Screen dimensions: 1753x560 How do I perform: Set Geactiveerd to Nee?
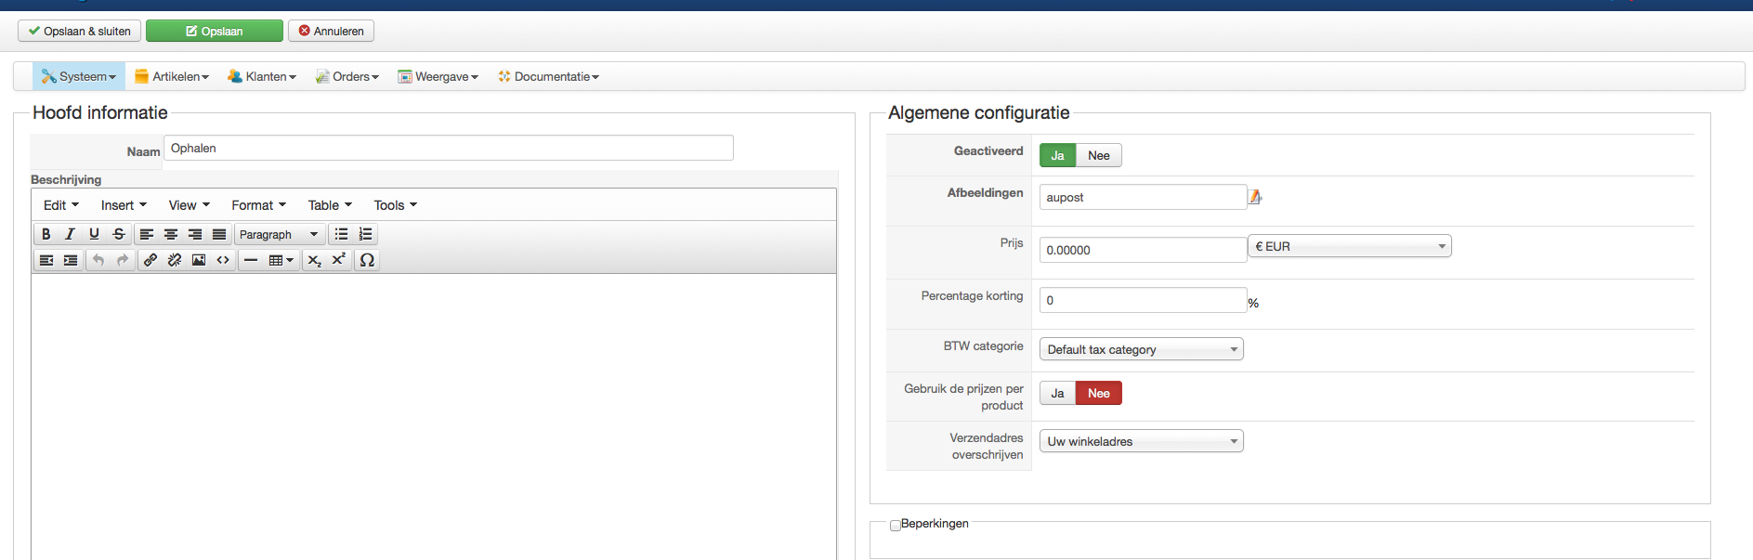click(x=1098, y=155)
